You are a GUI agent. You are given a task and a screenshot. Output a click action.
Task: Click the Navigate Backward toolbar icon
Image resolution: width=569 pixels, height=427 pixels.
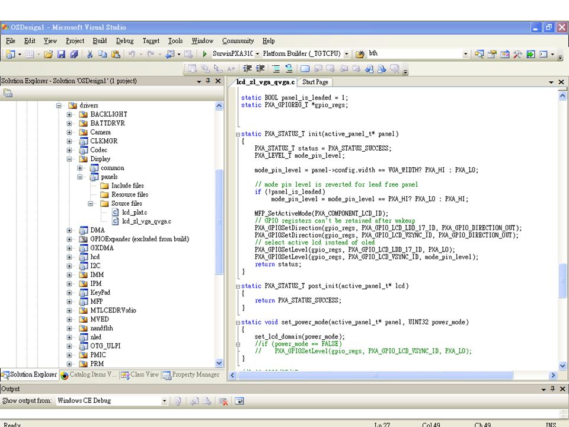tap(170, 55)
